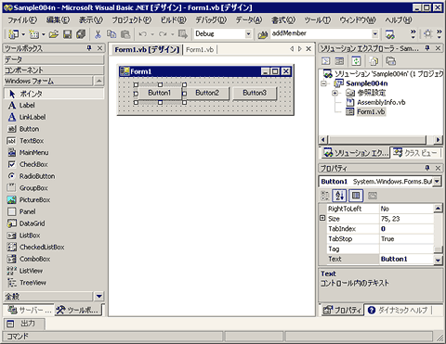Click the Save icon in toolbar
Screen dimensions: 446x344
click(68, 34)
